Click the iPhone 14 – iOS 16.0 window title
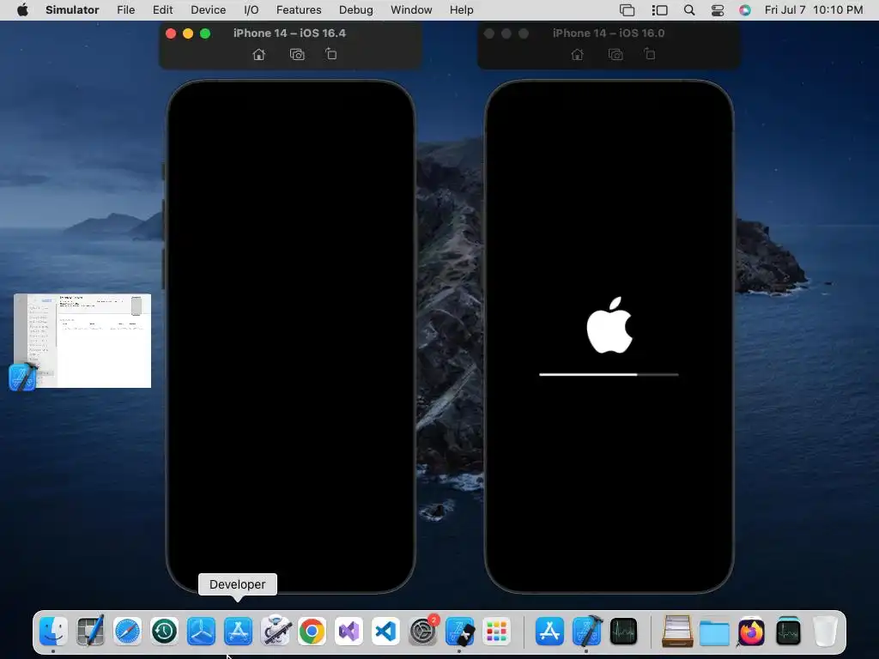This screenshot has height=659, width=879. coord(609,33)
